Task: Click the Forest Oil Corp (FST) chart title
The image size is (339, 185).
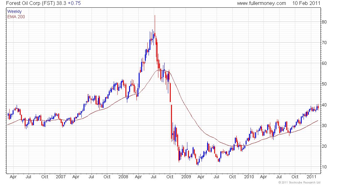Action: tap(31, 3)
